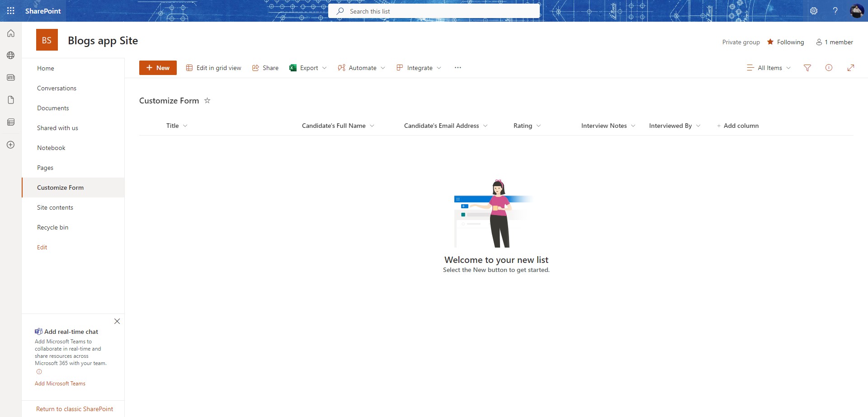Open the SharePoint app launcher waffle icon
This screenshot has height=417, width=868.
click(10, 10)
